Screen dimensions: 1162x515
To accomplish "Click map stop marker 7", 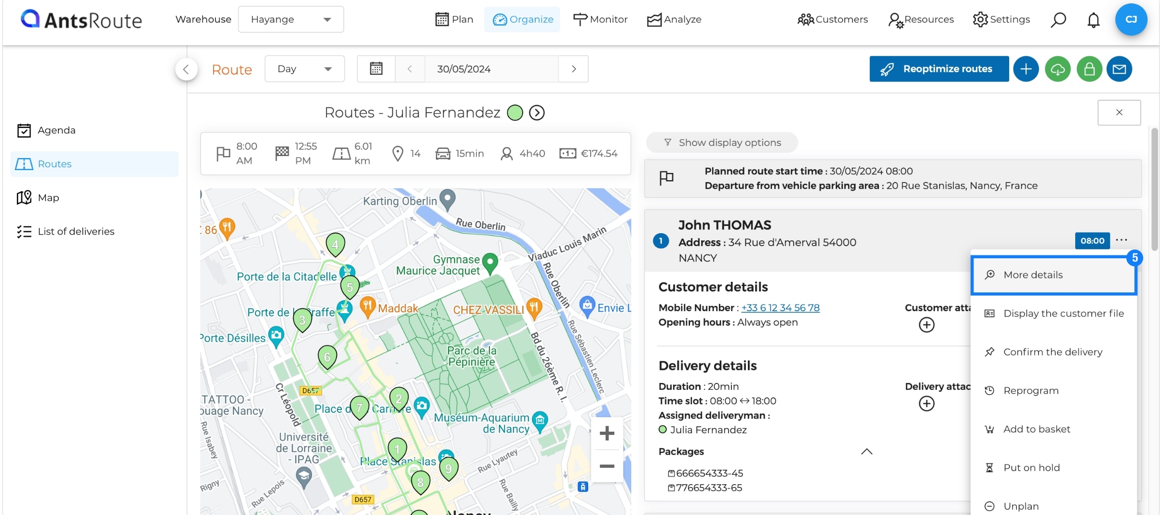I will [x=359, y=408].
